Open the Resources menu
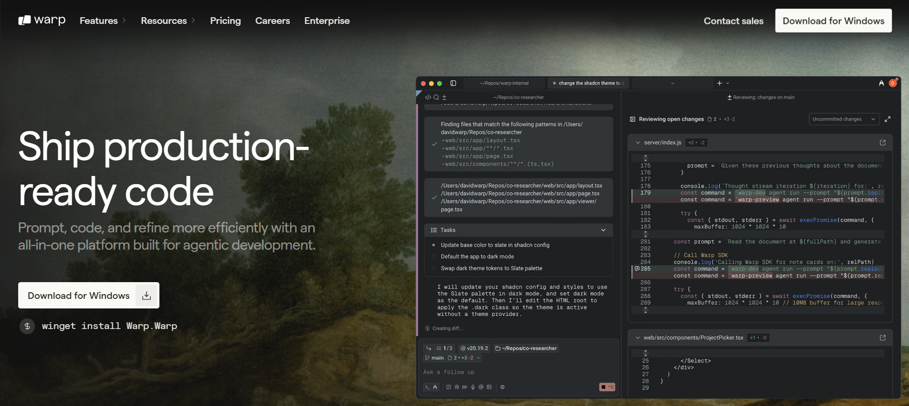 [x=168, y=21]
